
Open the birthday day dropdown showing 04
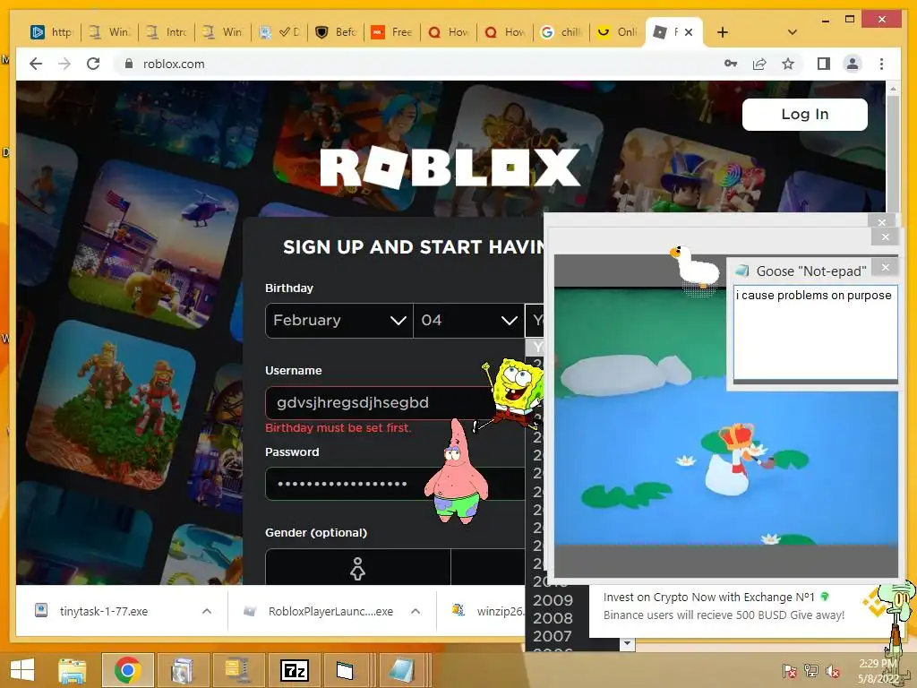click(x=469, y=321)
